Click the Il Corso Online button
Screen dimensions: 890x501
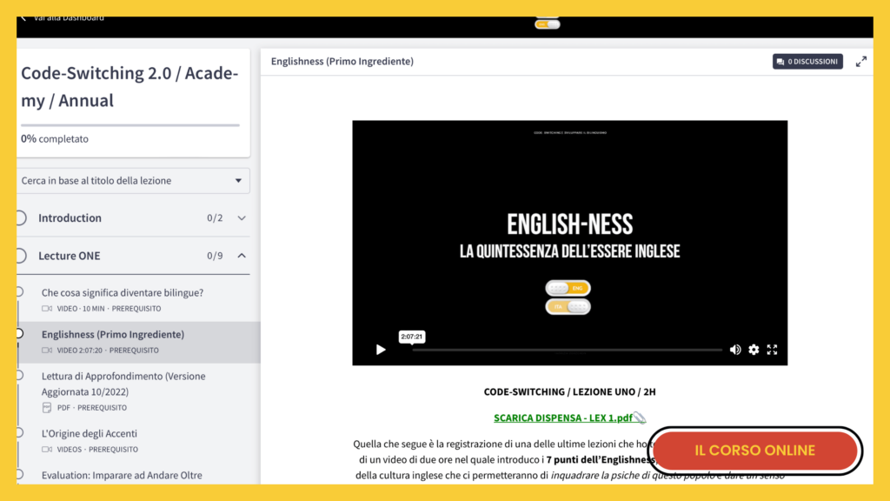[x=755, y=451]
